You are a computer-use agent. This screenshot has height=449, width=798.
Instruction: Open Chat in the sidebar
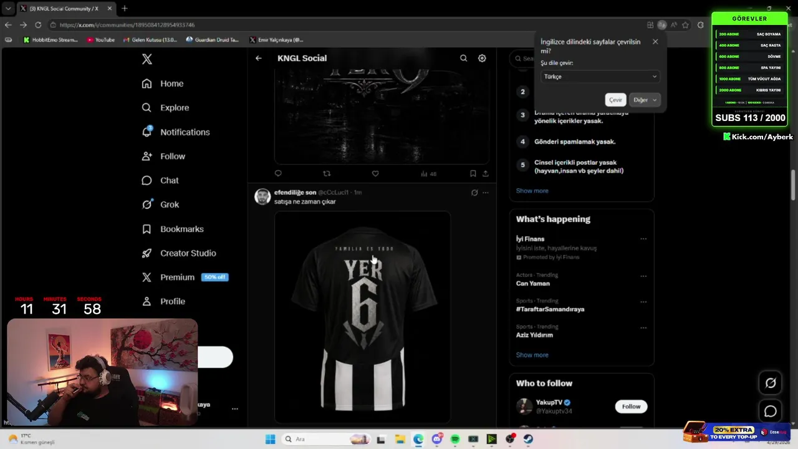tap(160, 180)
